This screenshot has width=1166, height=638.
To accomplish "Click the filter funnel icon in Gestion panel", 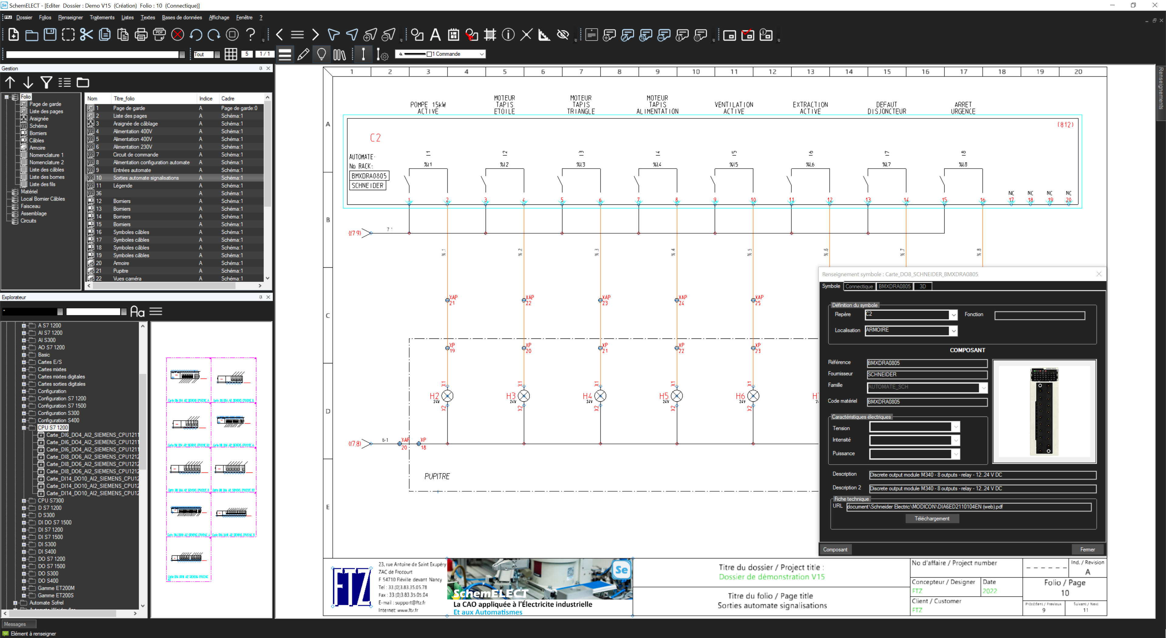I will tap(46, 82).
